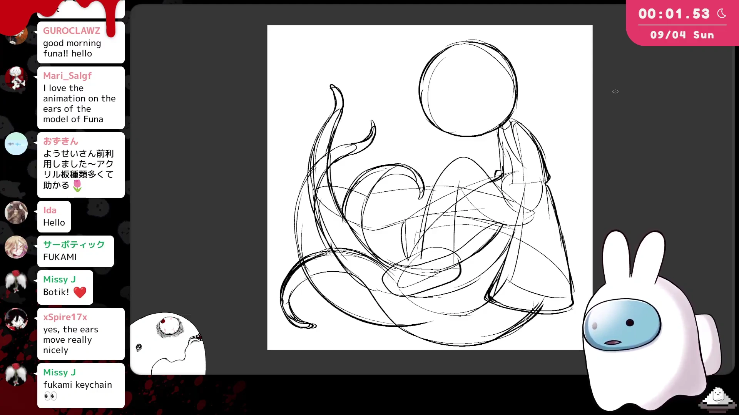Click the 09/04 Sun date label
Viewport: 739px width, 415px height.
[x=682, y=35]
